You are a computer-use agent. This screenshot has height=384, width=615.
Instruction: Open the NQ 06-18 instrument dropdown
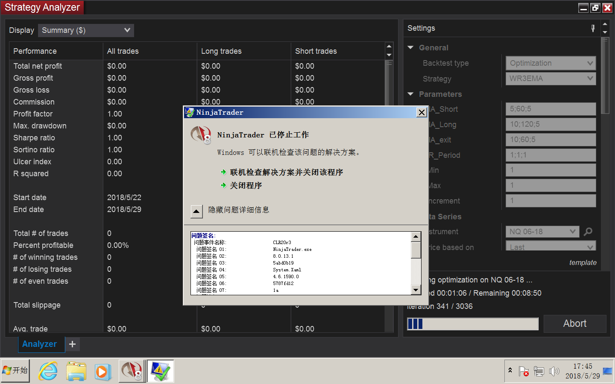(542, 232)
